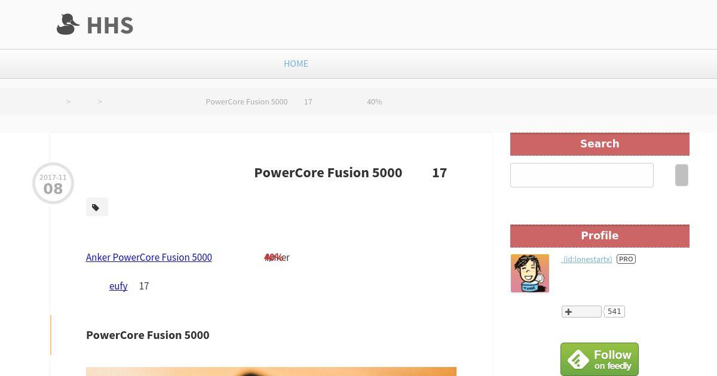The width and height of the screenshot is (717, 376).
Task: Click the Profile sidebar header
Action: [x=600, y=236]
